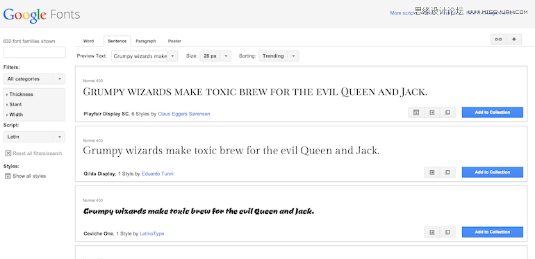Image resolution: width=535 pixels, height=259 pixels.
Task: Click the font search input field
Action: (x=35, y=52)
